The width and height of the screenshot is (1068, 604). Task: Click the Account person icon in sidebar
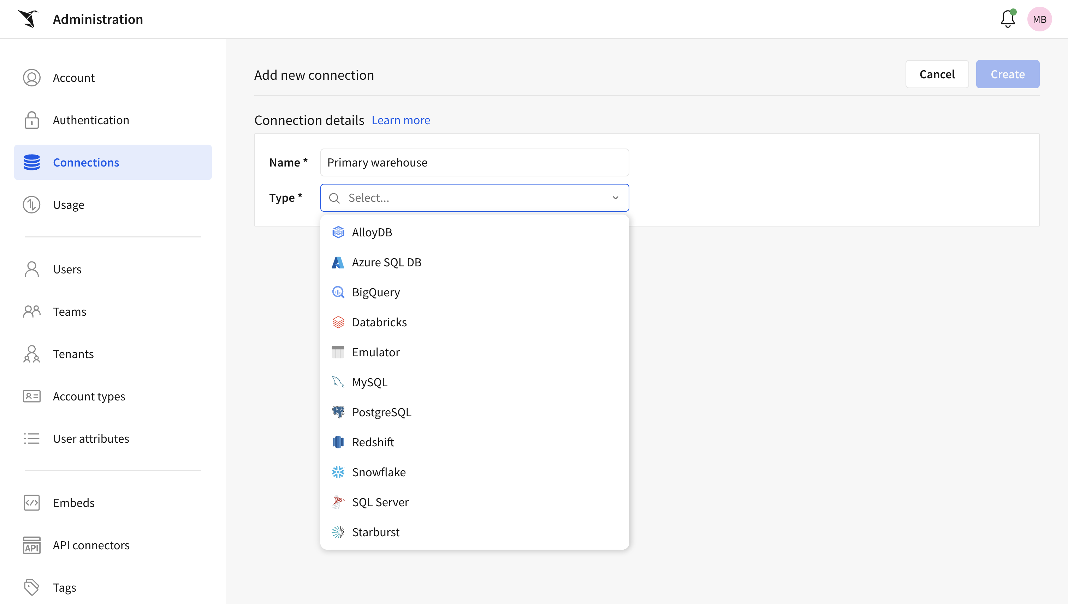pyautogui.click(x=31, y=78)
